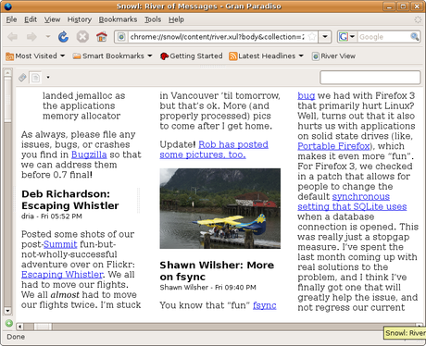Open the Tools menu

[153, 19]
